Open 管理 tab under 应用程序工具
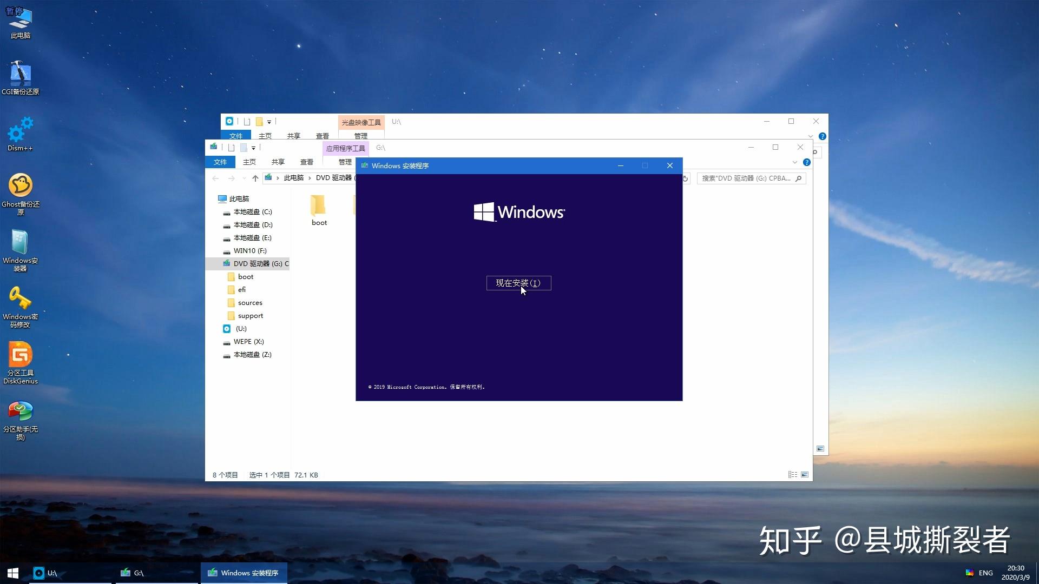 click(345, 162)
